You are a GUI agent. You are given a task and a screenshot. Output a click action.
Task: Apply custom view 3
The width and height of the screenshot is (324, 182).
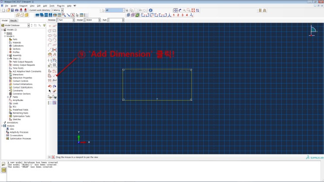182,15
